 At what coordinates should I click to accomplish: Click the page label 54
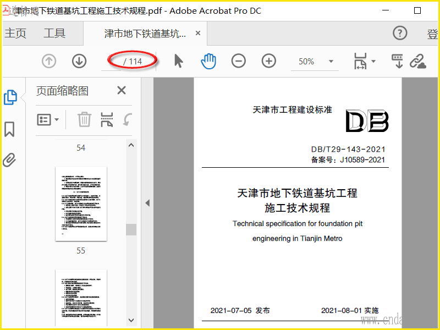(81, 148)
